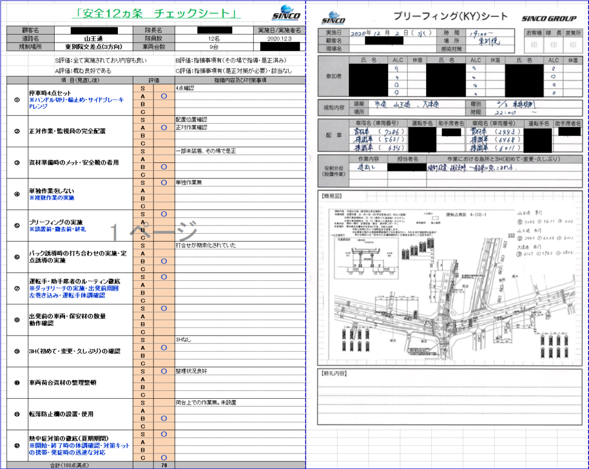Screen dimensions: 589x469
Task: Click the 営業所 stamp box header
Action: 573,33
